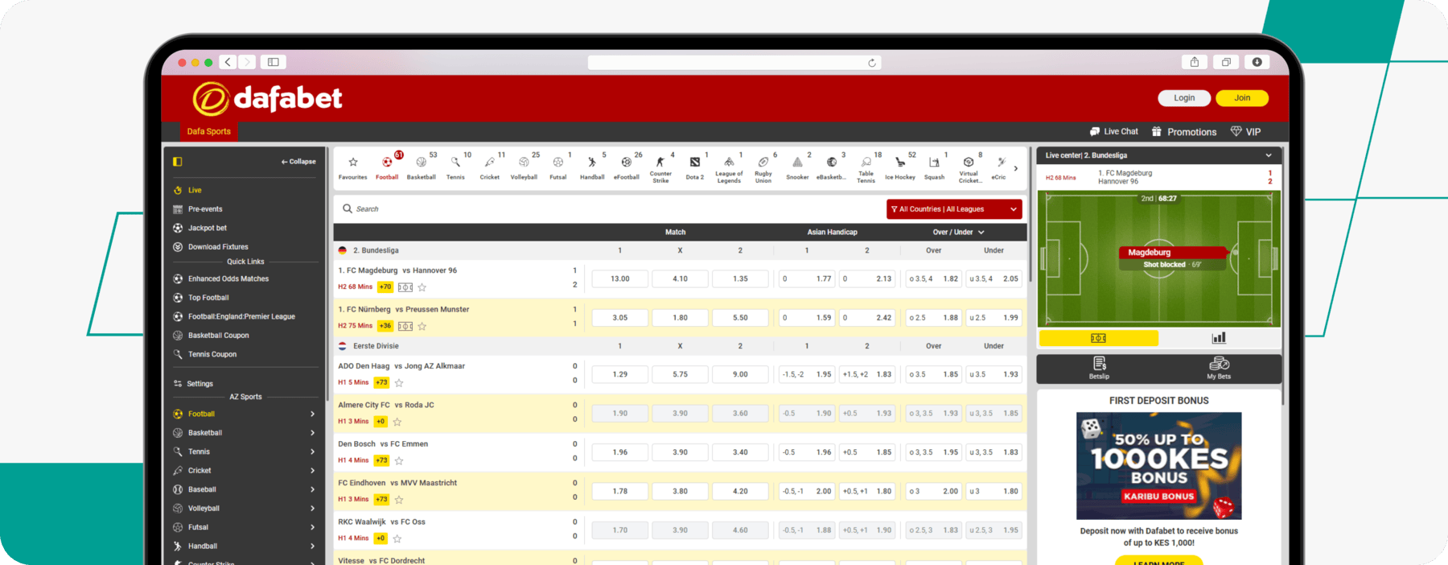Select the Squash icon
The height and width of the screenshot is (565, 1448).
[x=934, y=167]
